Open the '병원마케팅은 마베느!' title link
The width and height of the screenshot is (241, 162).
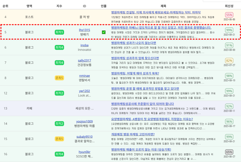161,27
